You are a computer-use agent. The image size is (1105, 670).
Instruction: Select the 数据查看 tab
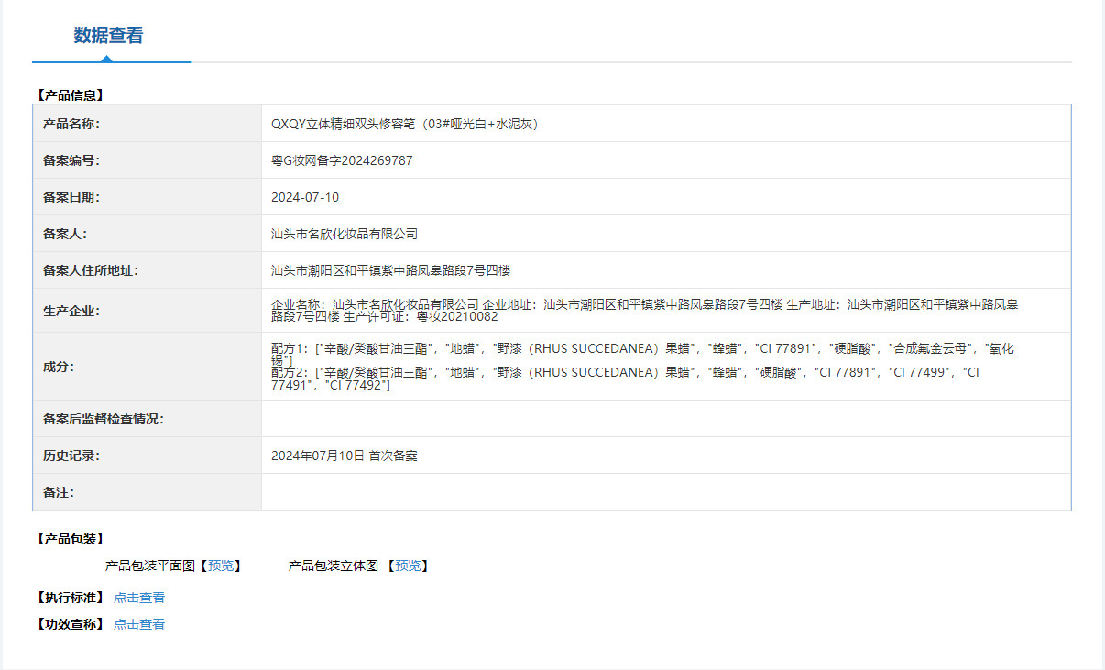pyautogui.click(x=109, y=37)
